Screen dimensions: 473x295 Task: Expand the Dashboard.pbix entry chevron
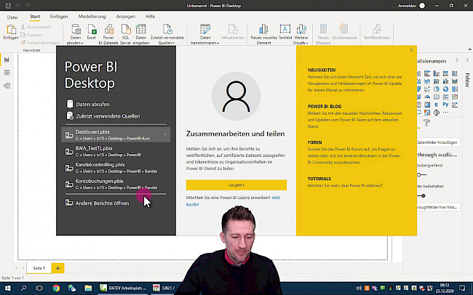point(166,134)
